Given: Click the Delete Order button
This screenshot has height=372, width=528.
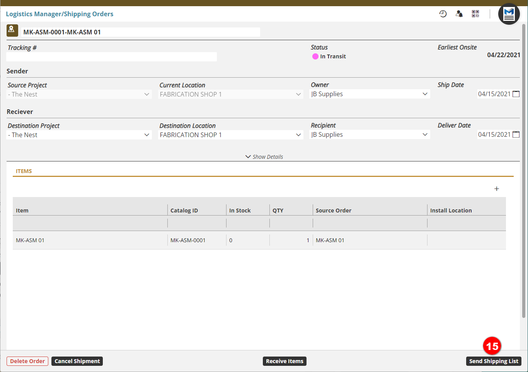Looking at the screenshot, I should (x=27, y=361).
